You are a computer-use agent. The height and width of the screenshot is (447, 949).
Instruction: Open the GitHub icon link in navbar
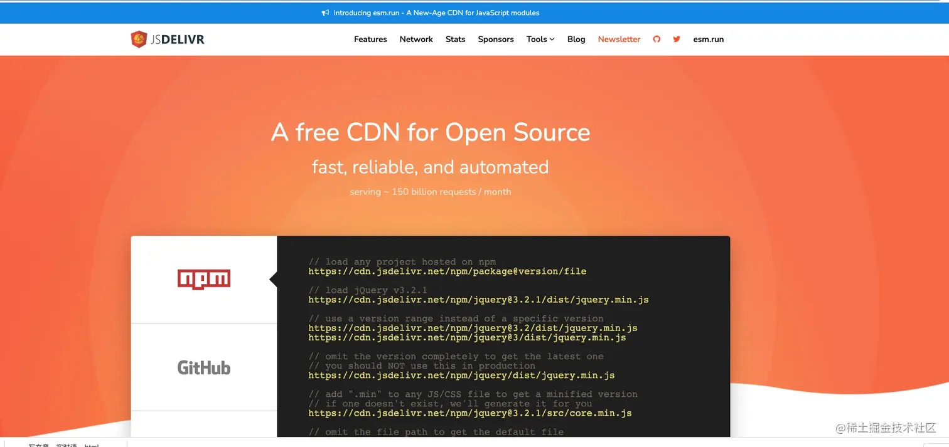coord(657,39)
